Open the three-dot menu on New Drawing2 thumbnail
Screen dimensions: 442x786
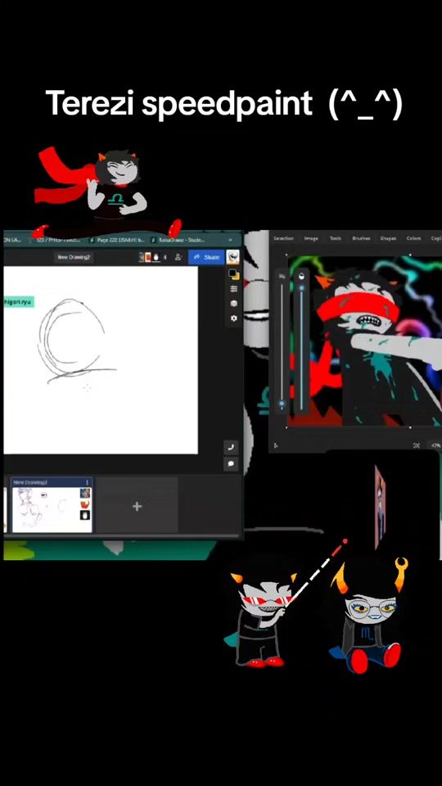88,482
